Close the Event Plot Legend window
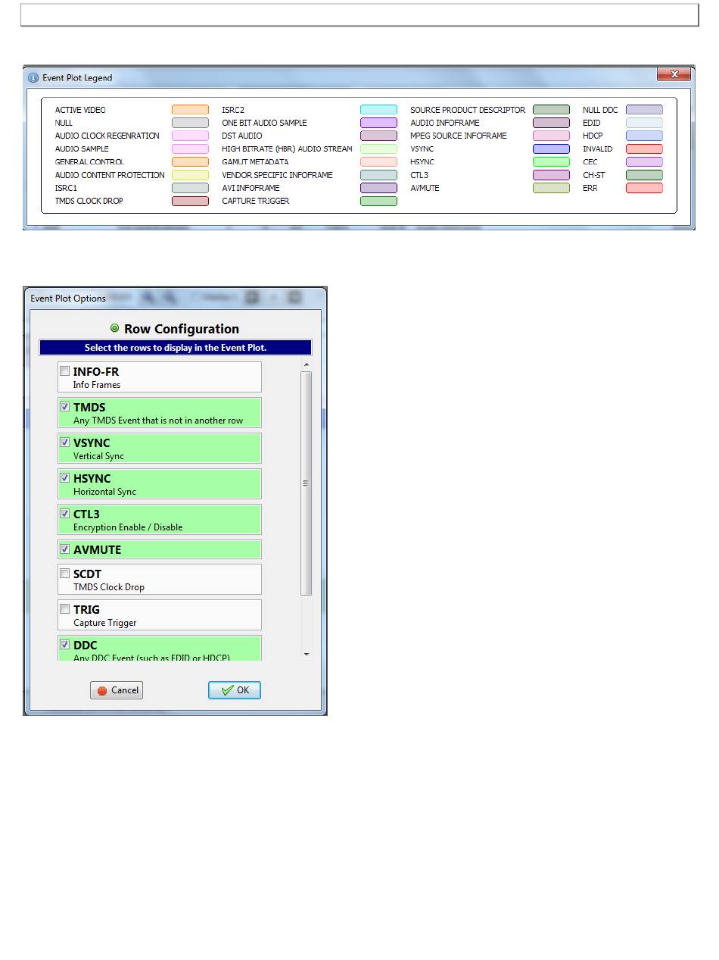 tap(674, 74)
